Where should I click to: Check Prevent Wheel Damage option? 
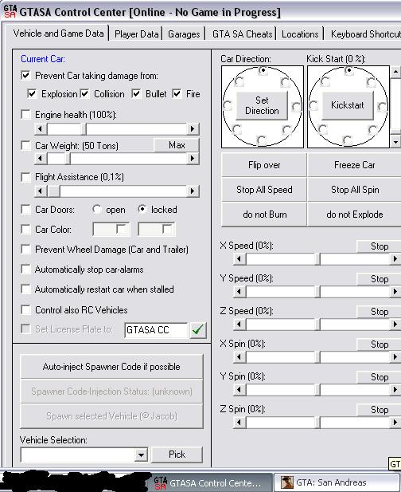coord(25,249)
